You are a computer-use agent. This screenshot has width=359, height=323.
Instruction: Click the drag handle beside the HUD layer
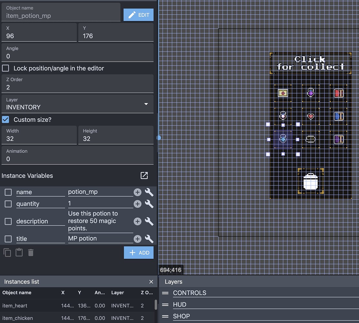coord(165,305)
